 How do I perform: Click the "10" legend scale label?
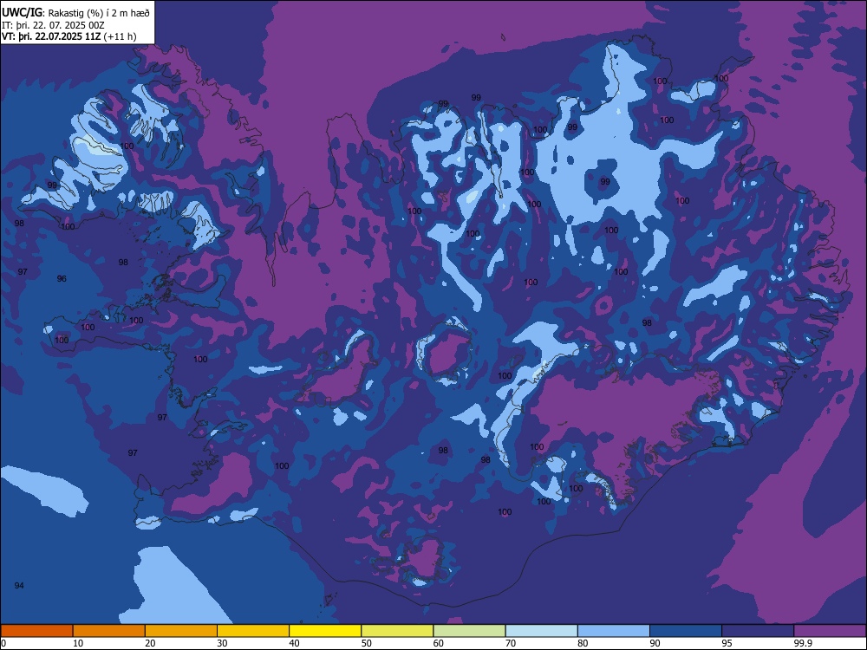[78, 643]
